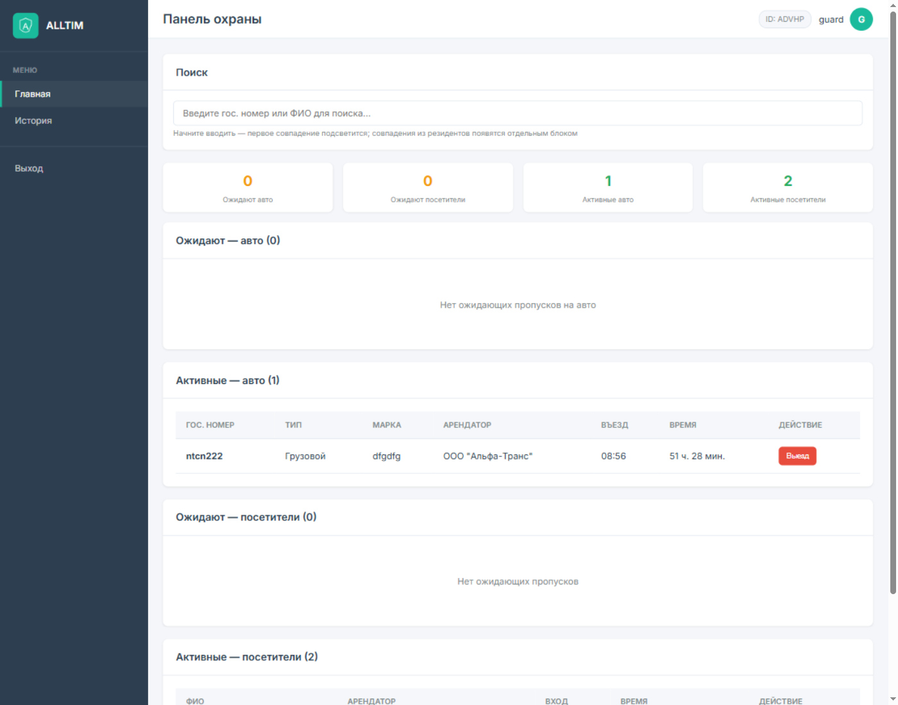The image size is (898, 705).
Task: Click the ООО "Альфа-Транс" tenant cell
Action: coord(487,456)
